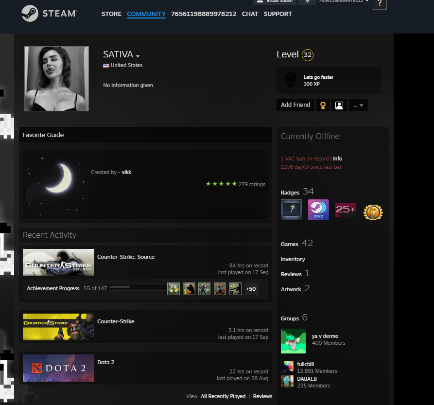434x405 pixels.
Task: Open the ya v derme group name
Action: pyautogui.click(x=325, y=336)
